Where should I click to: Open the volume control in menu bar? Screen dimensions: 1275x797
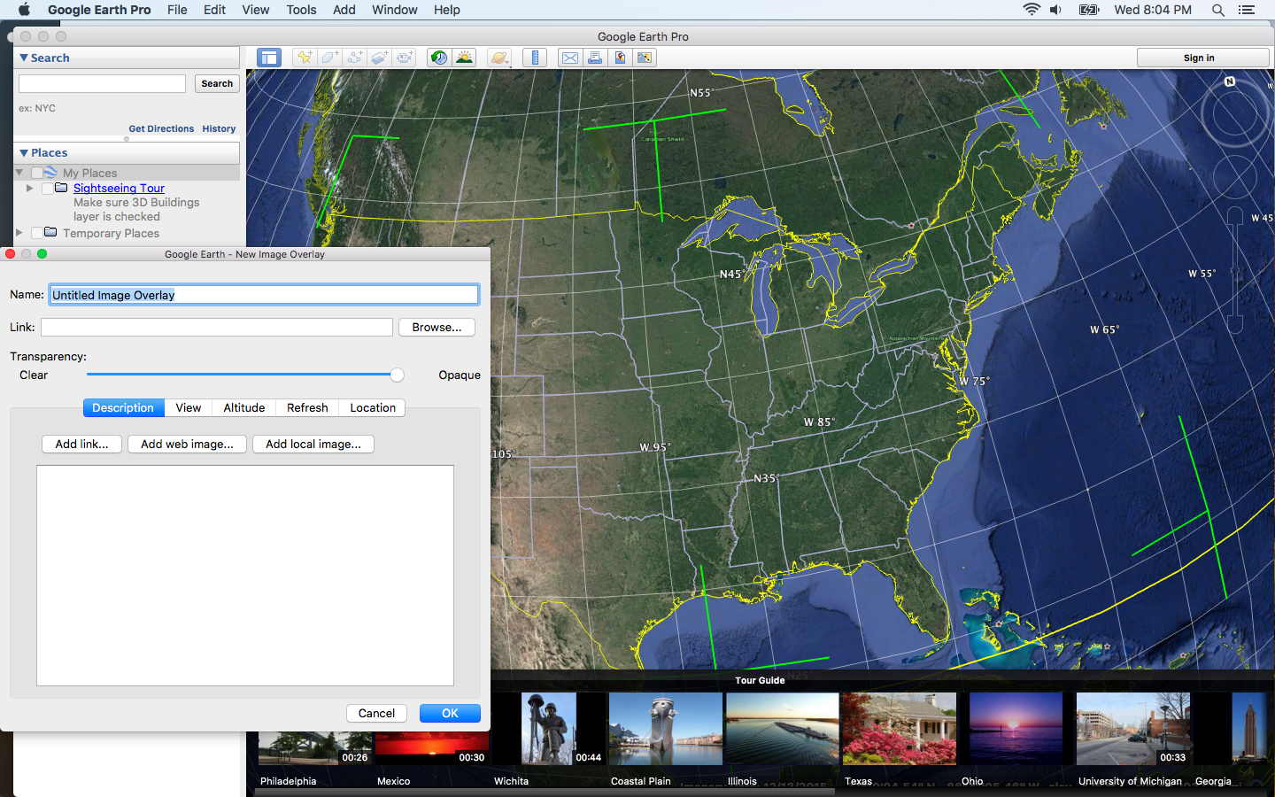(1055, 10)
